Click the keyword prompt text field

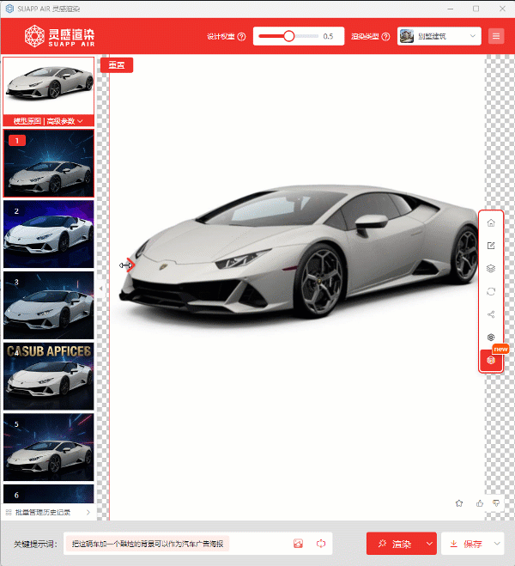click(x=176, y=544)
